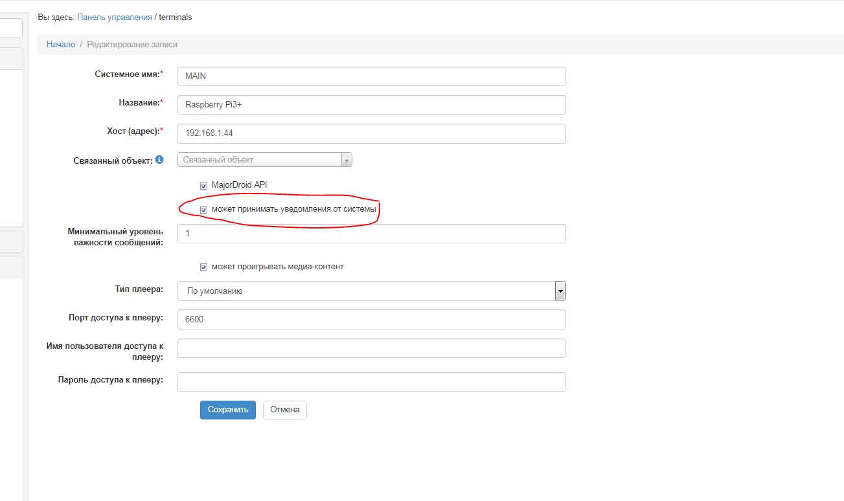Focus the Порт доступа к плееру field
Screen dimensions: 844x501
(371, 319)
